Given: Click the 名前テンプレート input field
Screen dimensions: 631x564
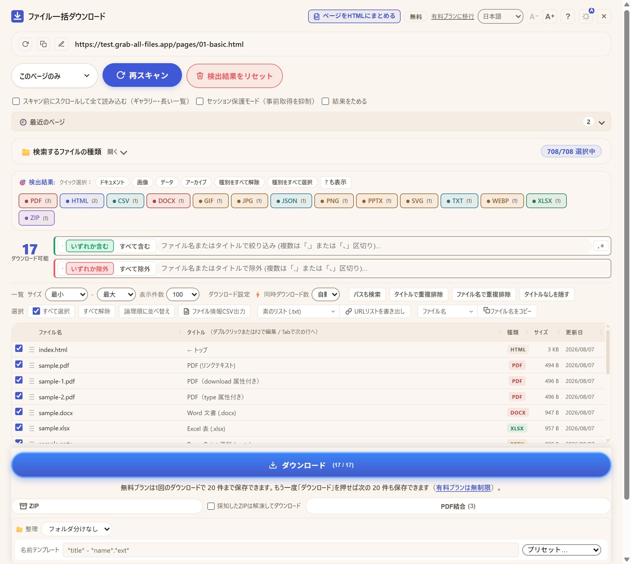Looking at the screenshot, I should [x=290, y=550].
